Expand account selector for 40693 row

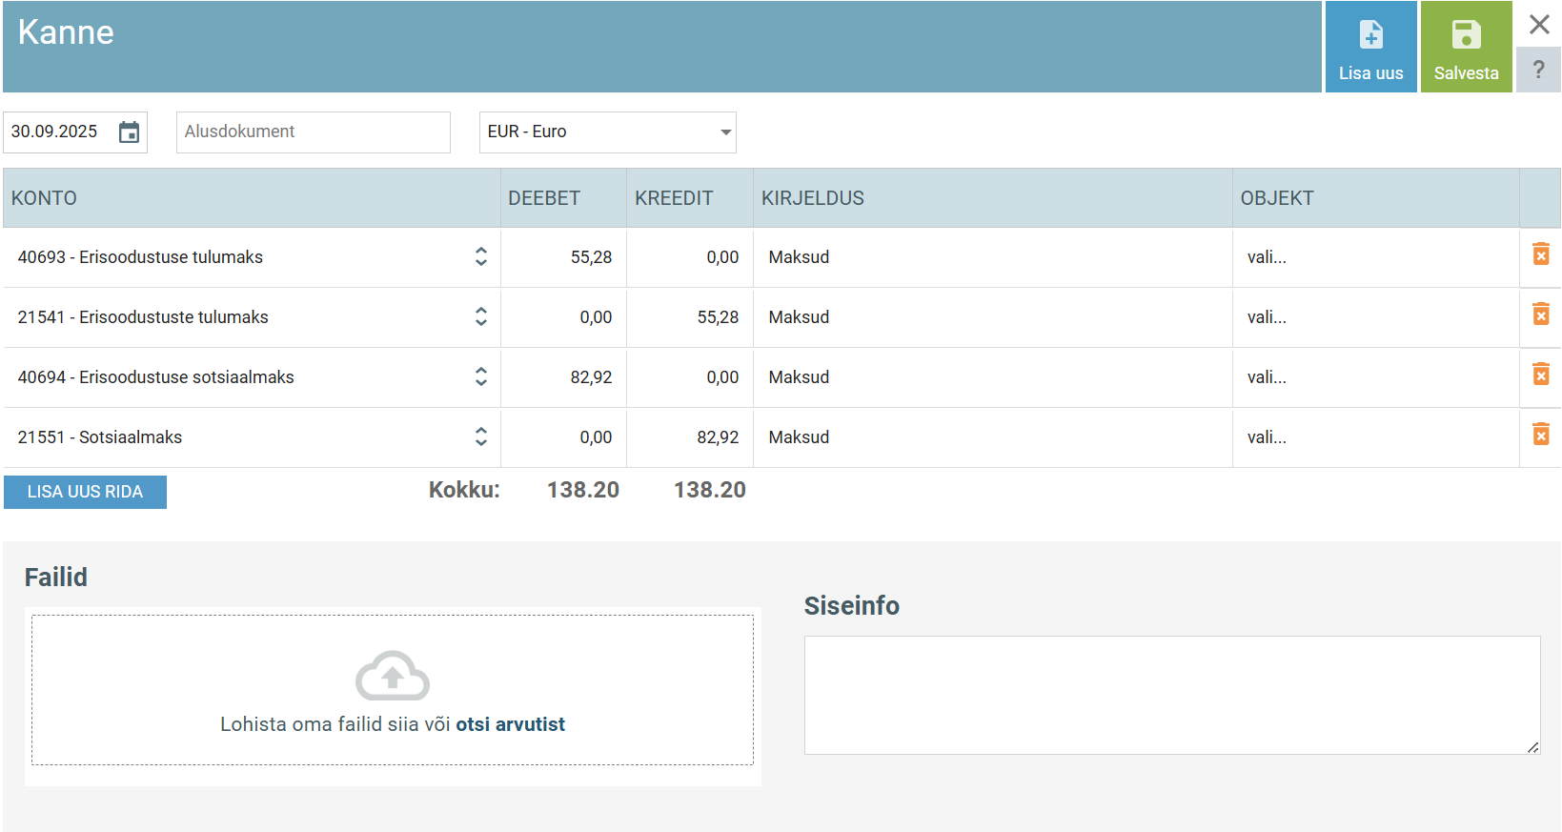(481, 257)
